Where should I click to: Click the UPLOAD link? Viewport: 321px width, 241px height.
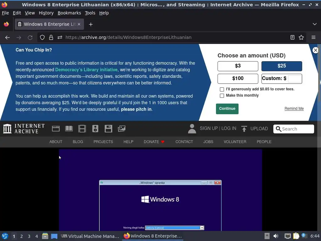(x=259, y=129)
